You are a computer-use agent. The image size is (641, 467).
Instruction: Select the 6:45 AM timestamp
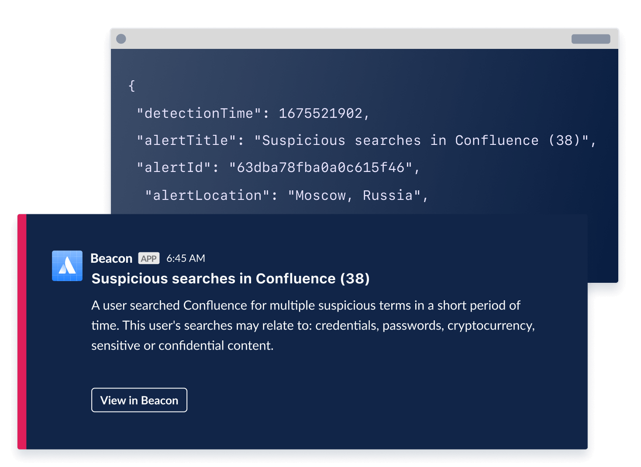pos(185,258)
